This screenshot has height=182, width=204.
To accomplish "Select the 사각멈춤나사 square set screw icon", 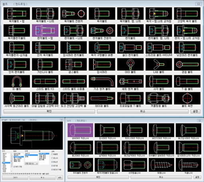I will pyautogui.click(x=134, y=165).
